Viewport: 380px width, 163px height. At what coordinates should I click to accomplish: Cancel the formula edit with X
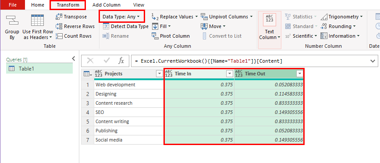(x=90, y=61)
